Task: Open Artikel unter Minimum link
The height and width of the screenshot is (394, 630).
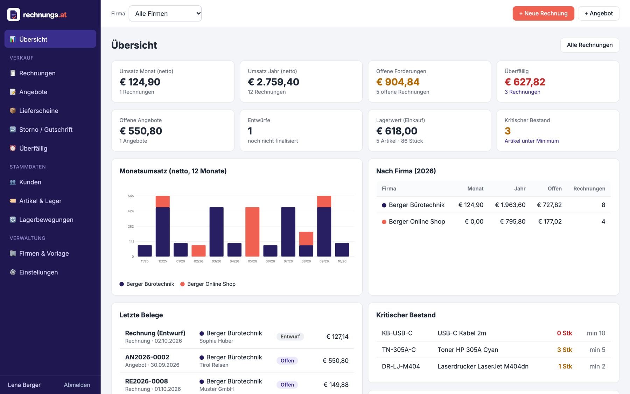Action: click(x=531, y=141)
